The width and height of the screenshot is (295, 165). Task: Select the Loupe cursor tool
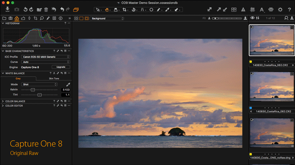[x=116, y=10]
